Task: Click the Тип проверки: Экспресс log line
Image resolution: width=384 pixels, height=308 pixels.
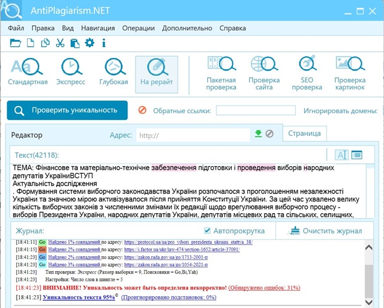Action: click(121, 272)
